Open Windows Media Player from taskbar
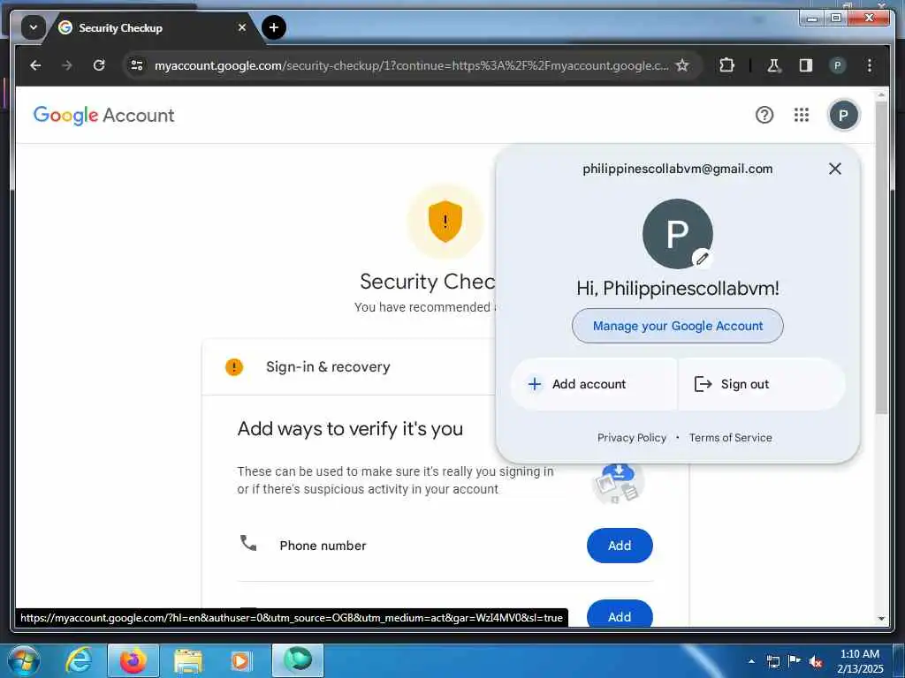The width and height of the screenshot is (905, 678). pyautogui.click(x=241, y=660)
